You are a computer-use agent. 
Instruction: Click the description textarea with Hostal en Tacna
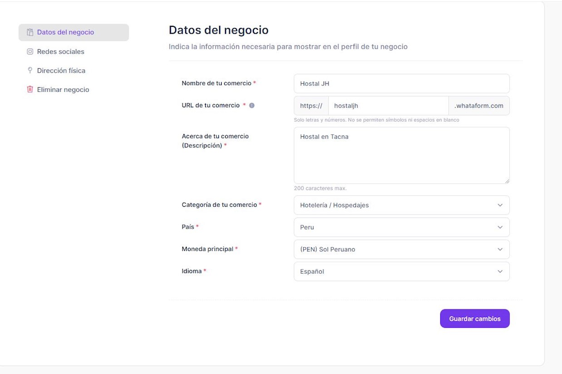pos(401,155)
